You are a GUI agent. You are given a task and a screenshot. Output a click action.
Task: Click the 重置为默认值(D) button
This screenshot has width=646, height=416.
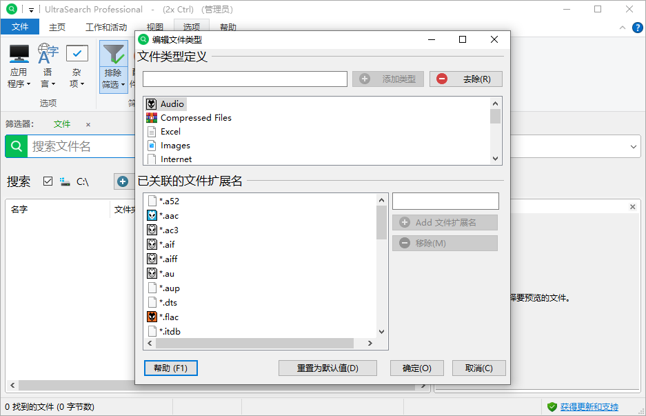(327, 368)
